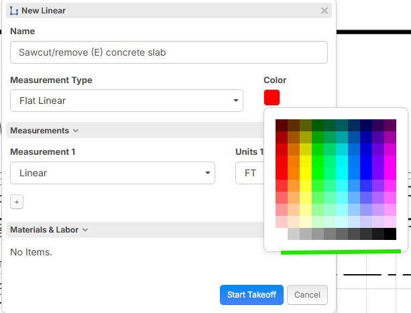Pick black from the color palette
Image resolution: width=411 pixels, height=313 pixels.
(x=390, y=234)
